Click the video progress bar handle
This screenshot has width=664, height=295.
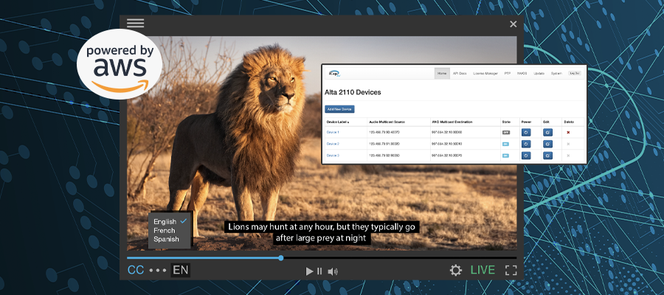281,258
